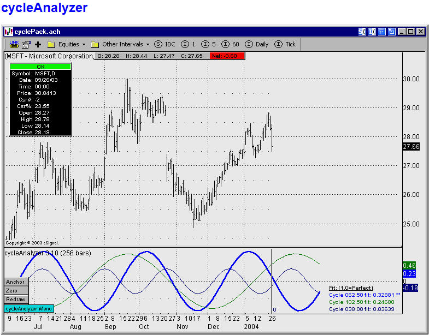Click the blue 0.23 value label
The height and width of the screenshot is (335, 429).
point(409,273)
